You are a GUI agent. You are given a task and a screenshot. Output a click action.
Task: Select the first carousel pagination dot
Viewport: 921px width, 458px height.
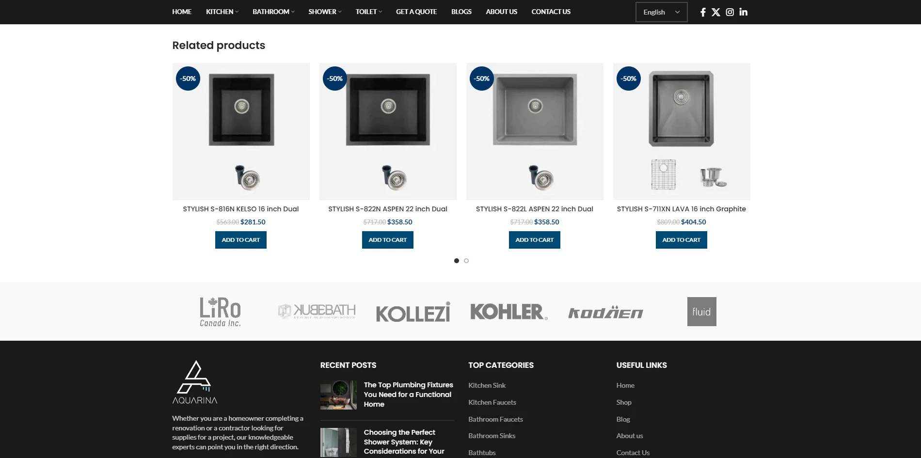[x=457, y=261]
